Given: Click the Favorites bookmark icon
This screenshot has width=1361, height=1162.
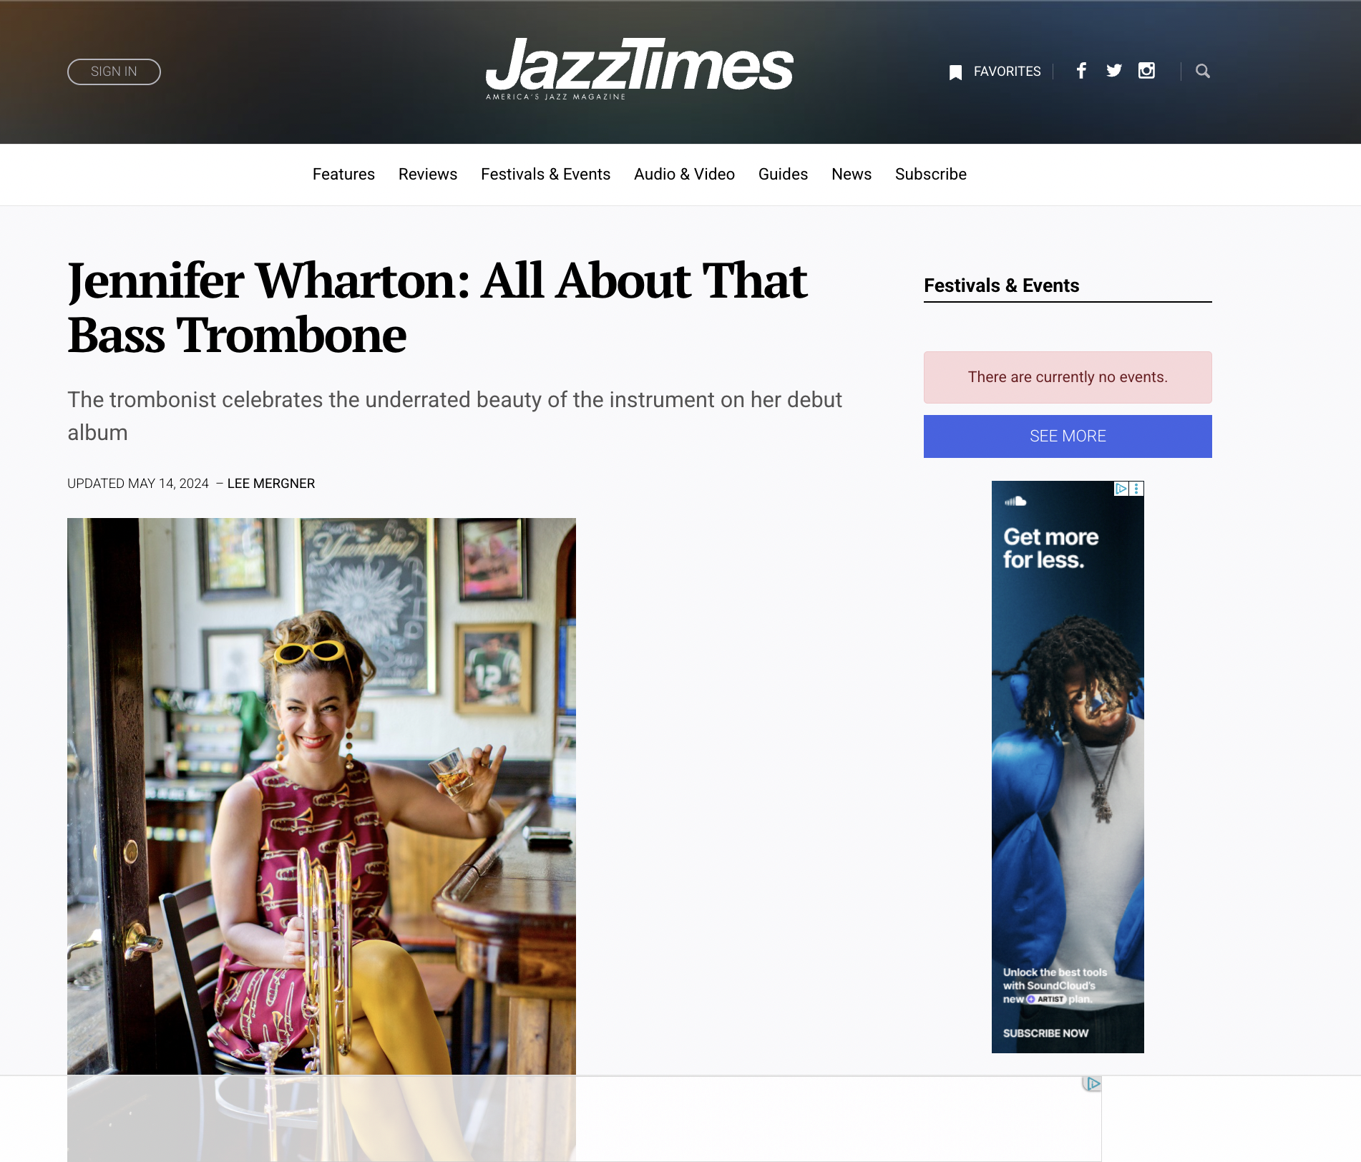Looking at the screenshot, I should [955, 72].
